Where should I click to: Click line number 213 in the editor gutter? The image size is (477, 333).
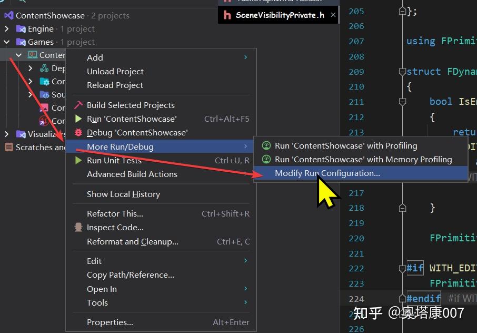coord(356,132)
